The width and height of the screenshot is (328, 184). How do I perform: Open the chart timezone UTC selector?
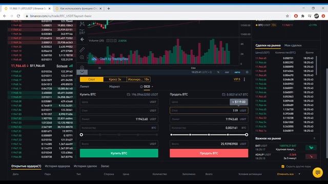[201, 72]
